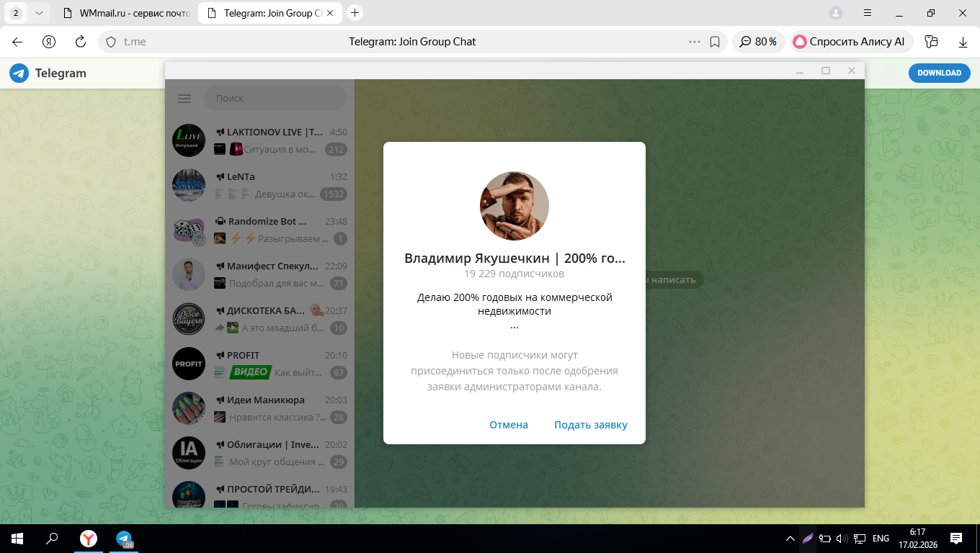Viewport: 980px width, 553px height.
Task: Show hidden system tray icons
Action: click(790, 539)
